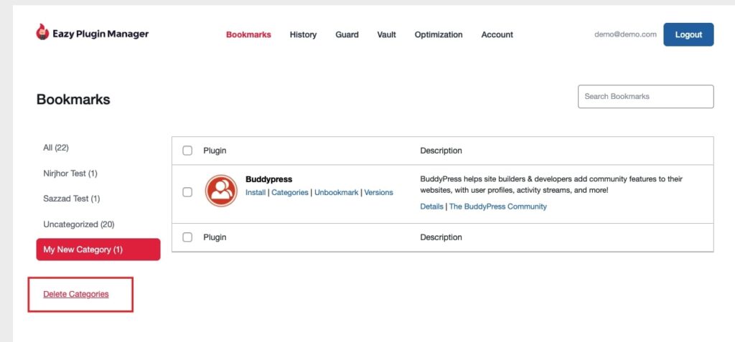The height and width of the screenshot is (342, 735).
Task: Focus the Search Bookmarks field
Action: 646,97
